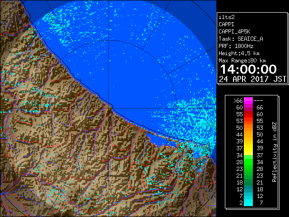Viewport: 289px width, 217px height.
Task: Click the 'Task: SEAICE_A' text
Action: (241, 39)
